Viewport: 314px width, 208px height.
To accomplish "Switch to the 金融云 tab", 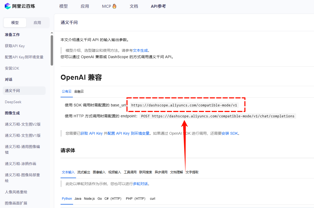I will 79,91.
